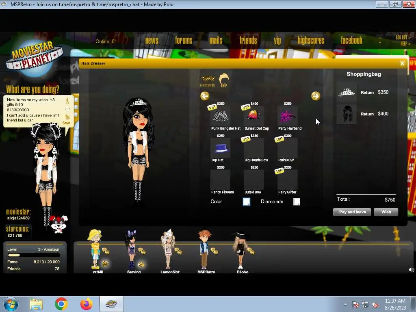The width and height of the screenshot is (416, 312).
Task: Click the black hair thumbnail in Shoppingbag
Action: 347,114
